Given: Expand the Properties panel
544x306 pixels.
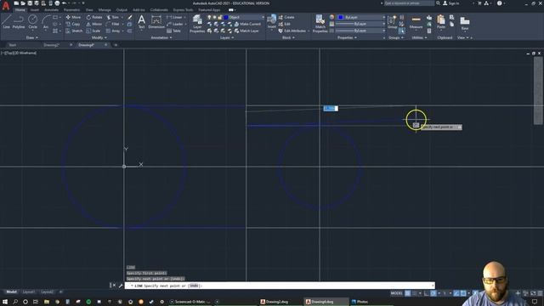Looking at the screenshot, I should click(x=347, y=37).
